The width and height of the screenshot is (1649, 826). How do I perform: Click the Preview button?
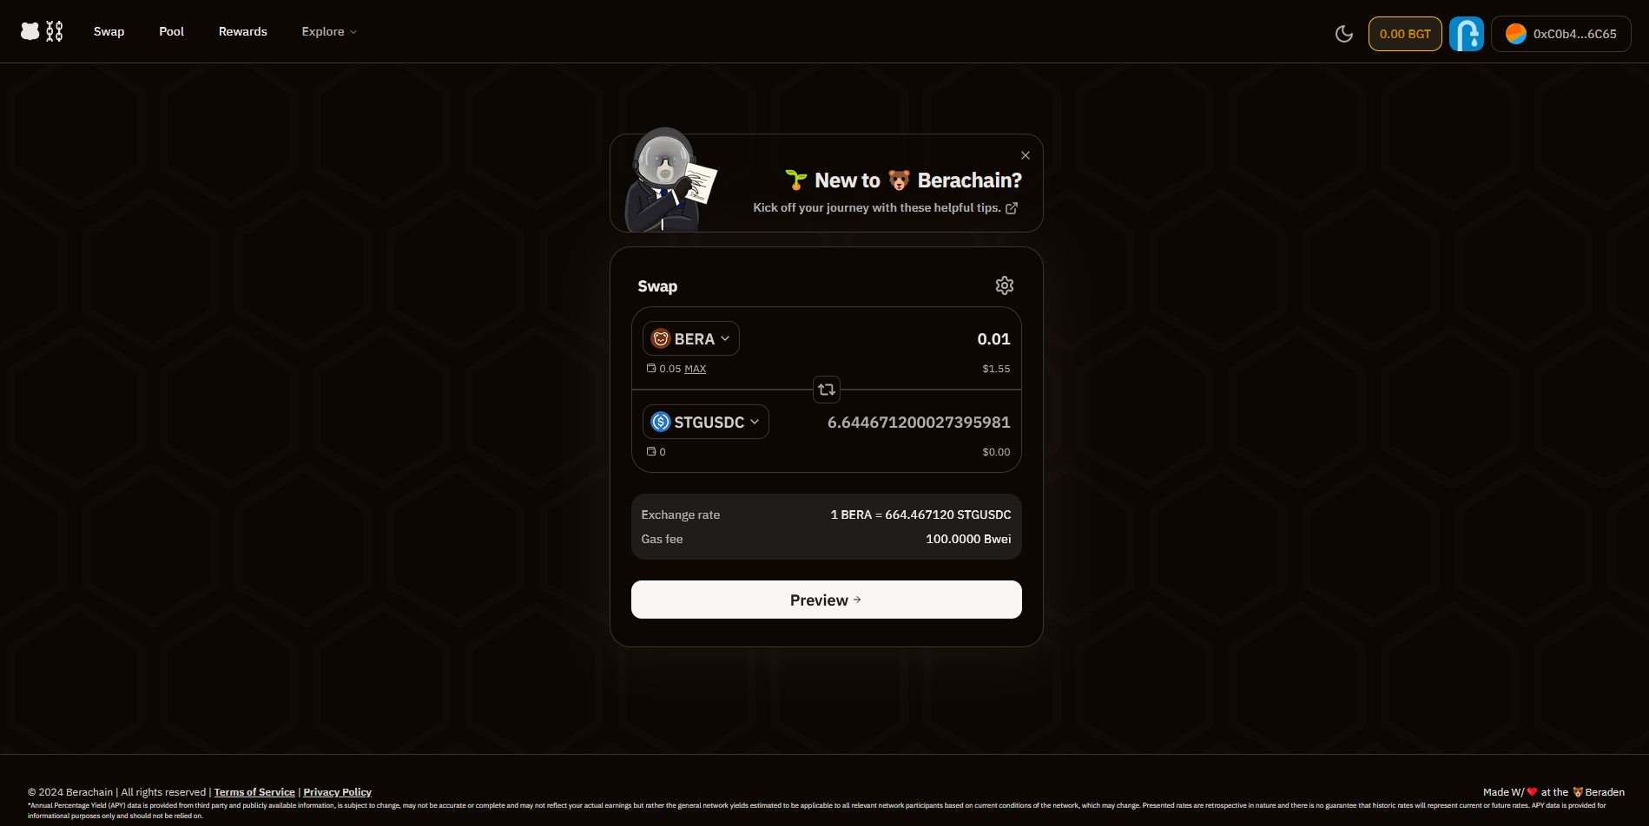827,600
